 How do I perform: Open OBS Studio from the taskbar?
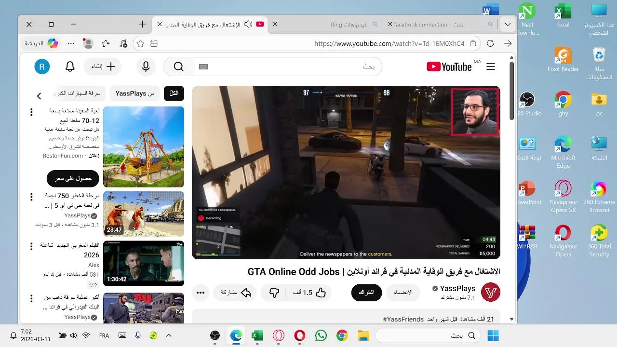click(x=215, y=335)
